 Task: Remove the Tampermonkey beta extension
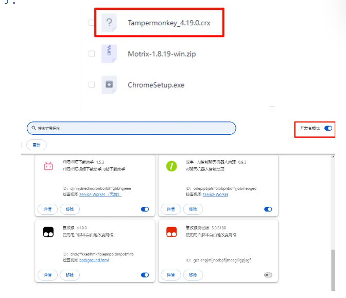point(193,275)
